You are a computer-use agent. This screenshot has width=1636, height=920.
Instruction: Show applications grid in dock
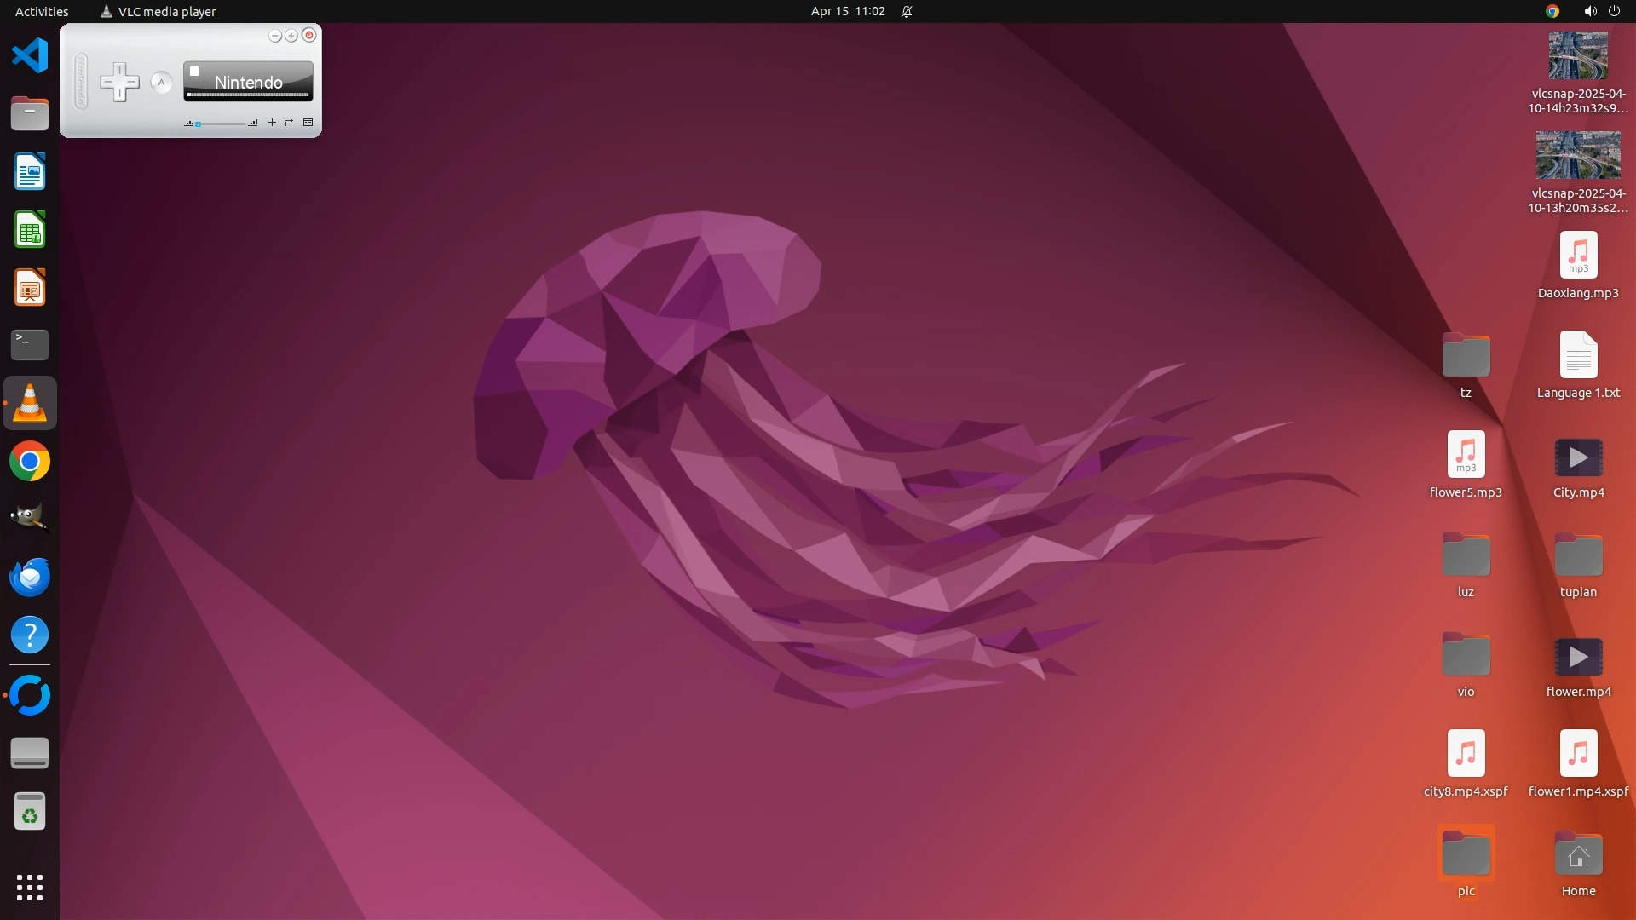tap(30, 888)
